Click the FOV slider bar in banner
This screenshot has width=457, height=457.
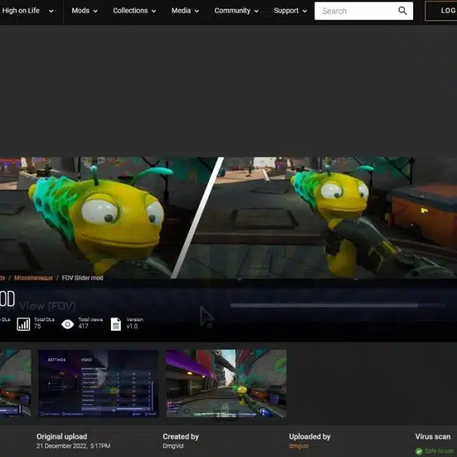[x=337, y=305]
